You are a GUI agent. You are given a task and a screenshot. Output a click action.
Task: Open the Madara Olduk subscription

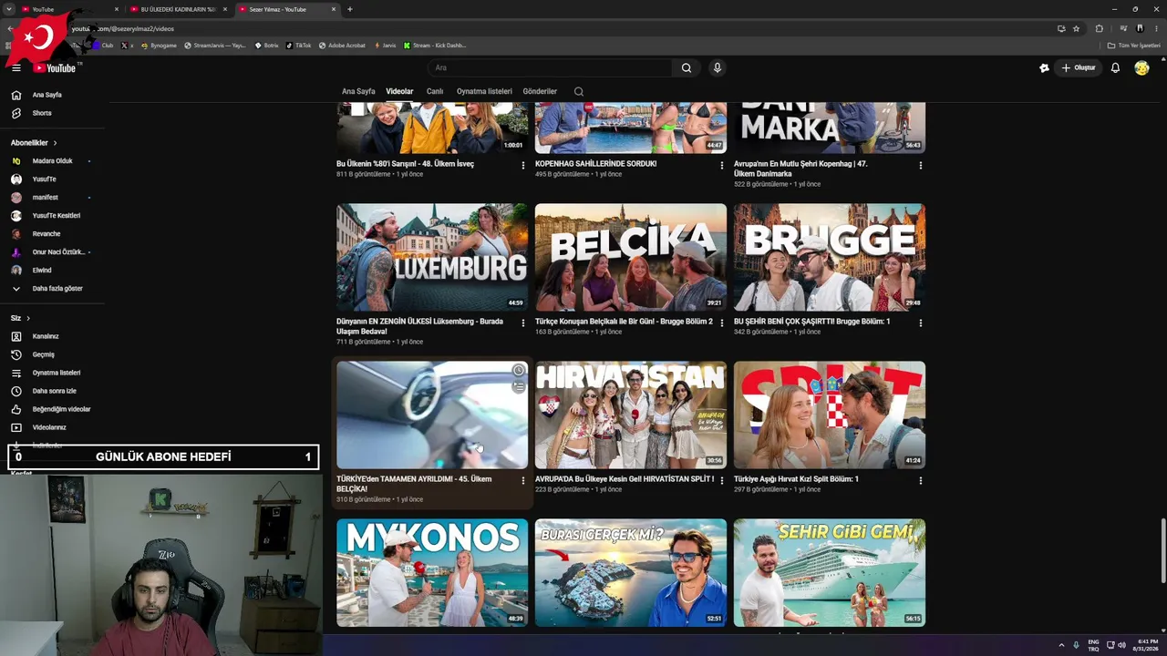tap(52, 161)
